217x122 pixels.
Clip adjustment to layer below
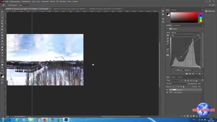click(x=186, y=74)
